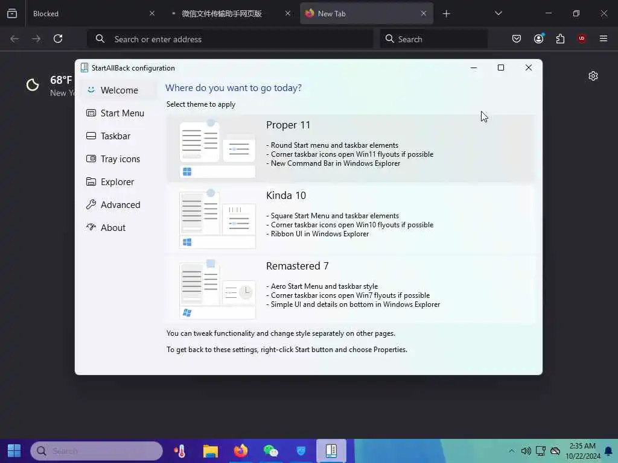Focus the Search or enter address field
The width and height of the screenshot is (618, 463).
click(230, 39)
